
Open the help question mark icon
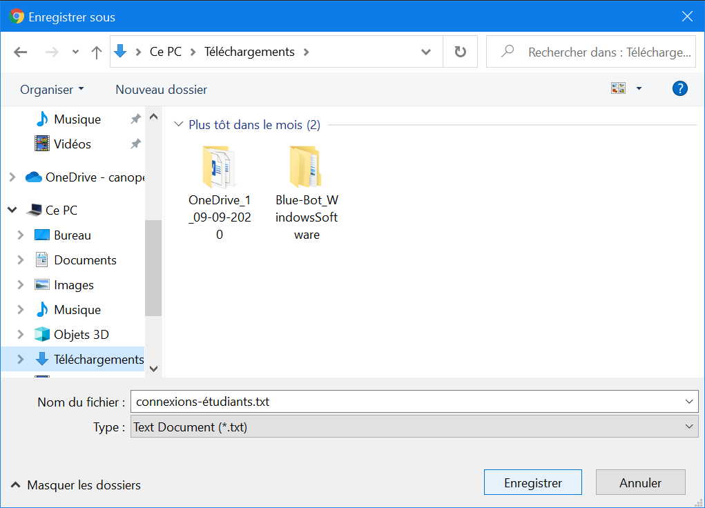[679, 88]
